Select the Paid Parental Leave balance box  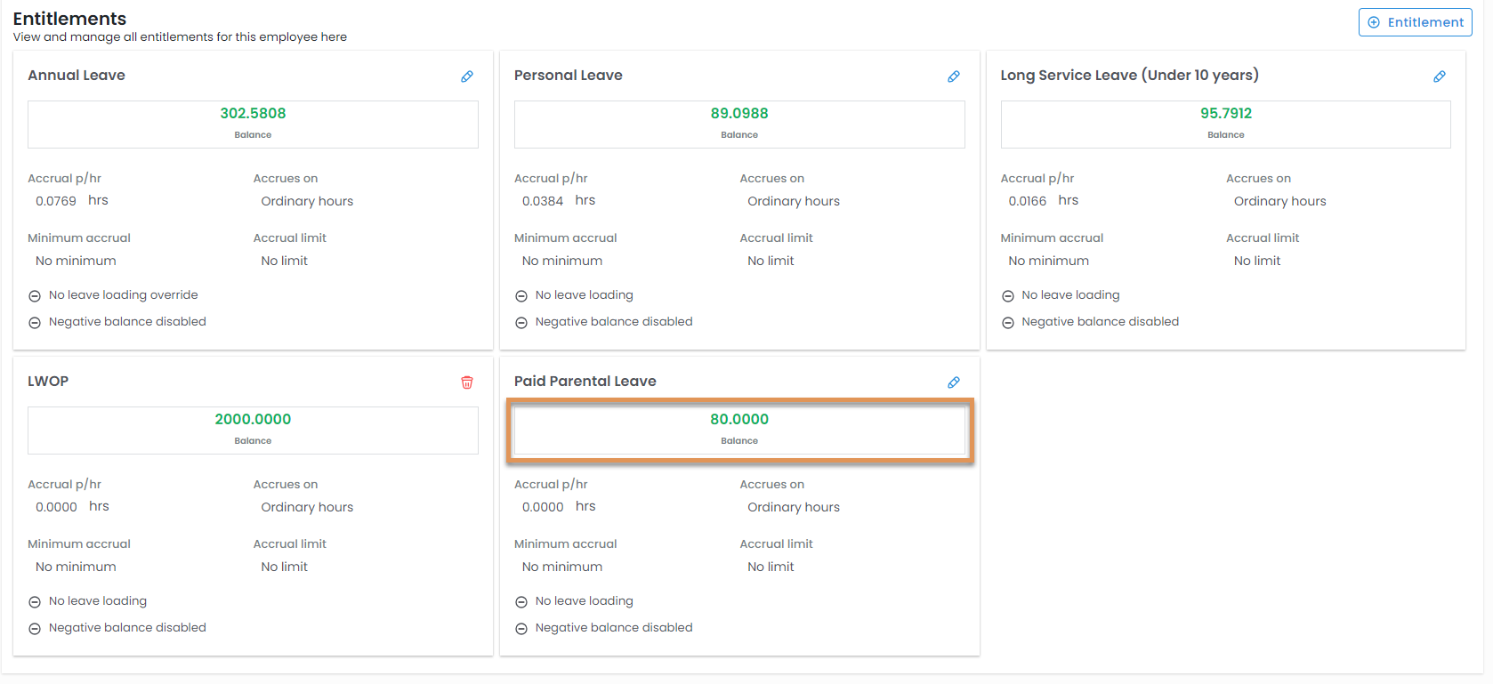pyautogui.click(x=739, y=431)
